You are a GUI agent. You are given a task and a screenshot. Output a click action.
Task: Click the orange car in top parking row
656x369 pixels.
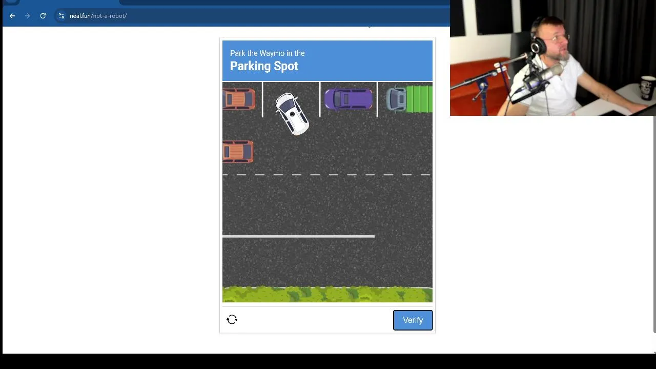tap(239, 99)
